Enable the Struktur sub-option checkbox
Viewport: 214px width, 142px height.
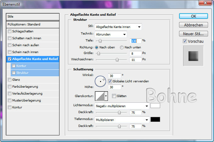click(14, 73)
